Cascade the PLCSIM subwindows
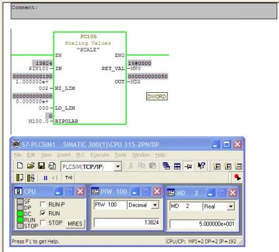 click(166, 166)
